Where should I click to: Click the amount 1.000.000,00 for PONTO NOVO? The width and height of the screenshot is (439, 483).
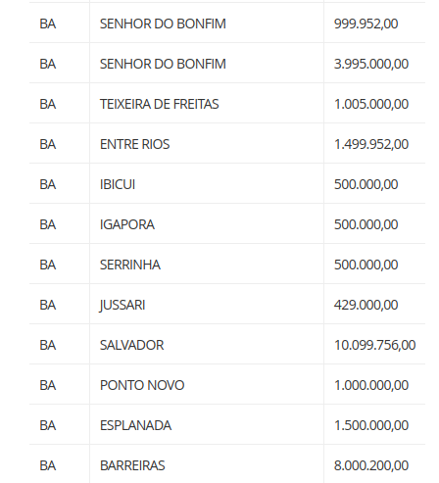coord(371,385)
